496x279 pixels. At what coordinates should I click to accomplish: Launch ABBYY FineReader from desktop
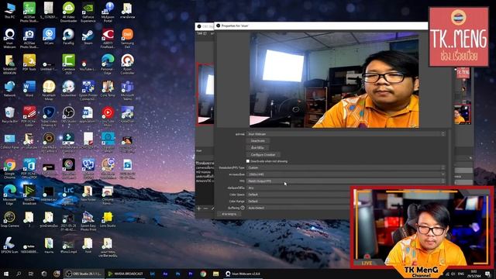[x=108, y=38]
